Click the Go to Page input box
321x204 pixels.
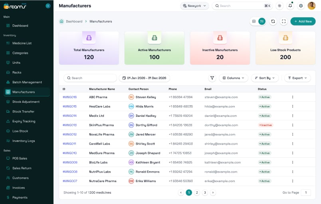pyautogui.click(x=306, y=192)
